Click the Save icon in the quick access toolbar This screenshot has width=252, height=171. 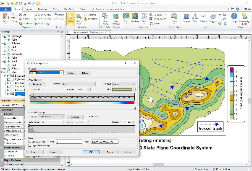21,3
